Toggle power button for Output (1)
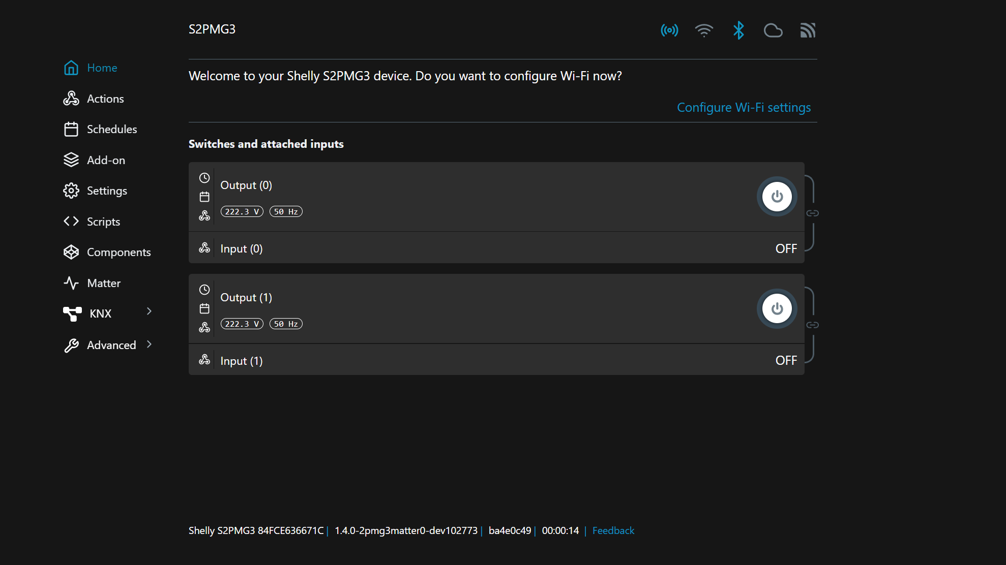The image size is (1006, 565). [x=777, y=308]
